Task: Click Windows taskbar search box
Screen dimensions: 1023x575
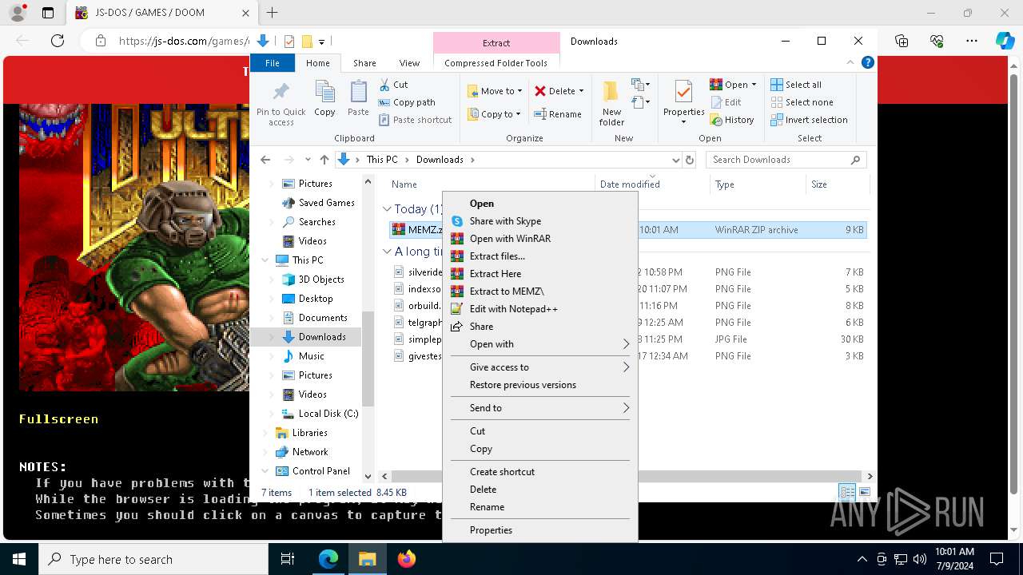Action: (153, 559)
